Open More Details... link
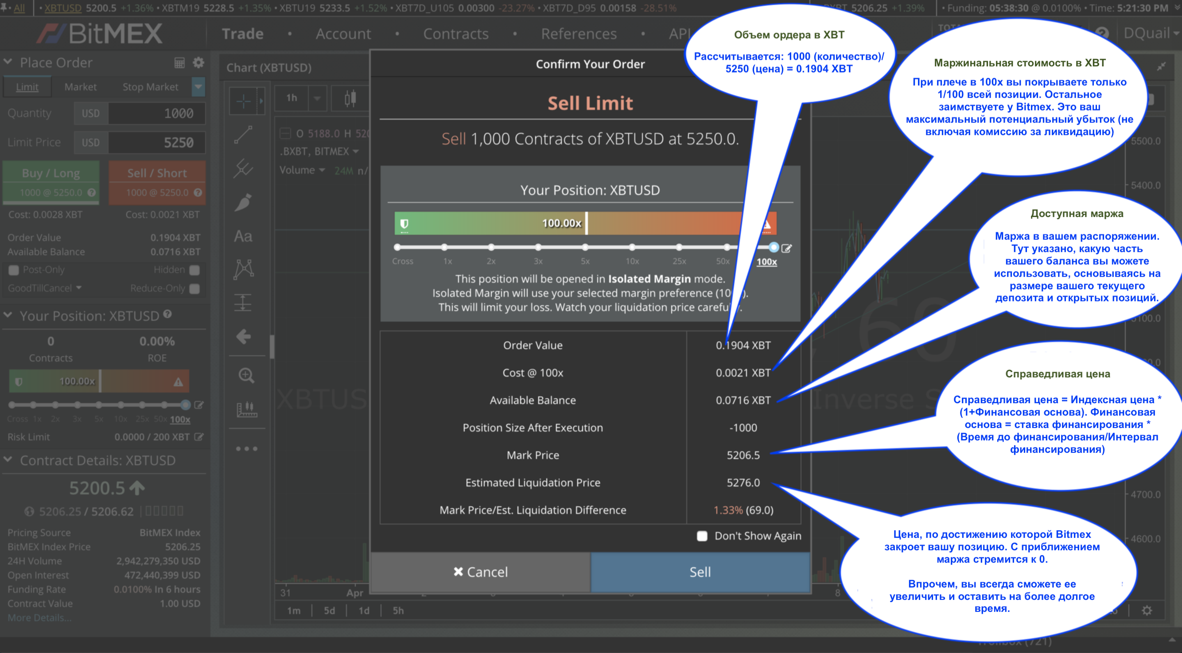The height and width of the screenshot is (653, 1182). point(39,618)
